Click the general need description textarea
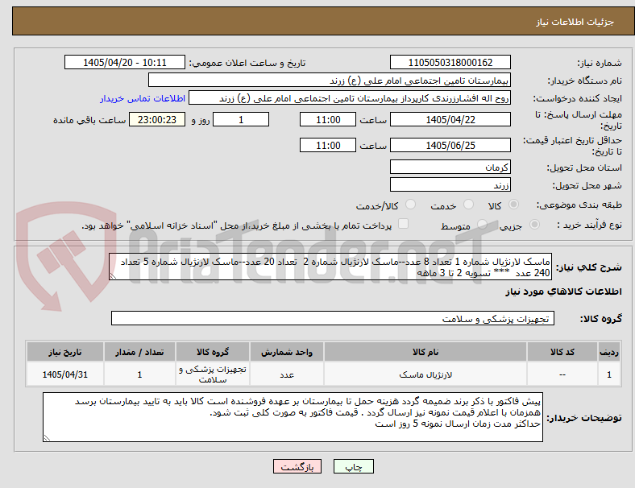The height and width of the screenshot is (488, 635). point(330,267)
